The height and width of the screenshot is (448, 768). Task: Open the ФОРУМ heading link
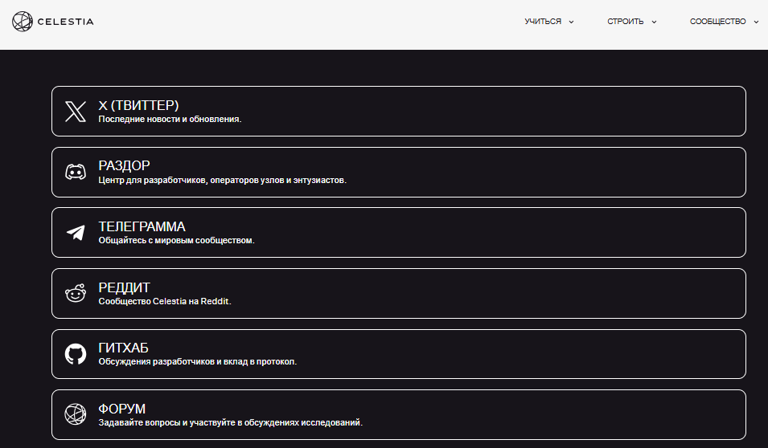(x=122, y=409)
